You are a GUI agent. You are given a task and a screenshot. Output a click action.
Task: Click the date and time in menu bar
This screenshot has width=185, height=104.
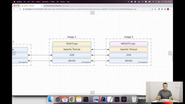click(x=166, y=2)
